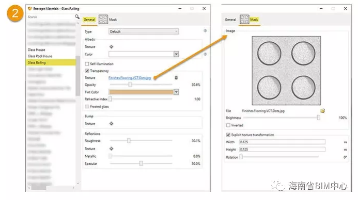Click the Specular slider handle
The height and width of the screenshot is (200, 358).
(141, 163)
